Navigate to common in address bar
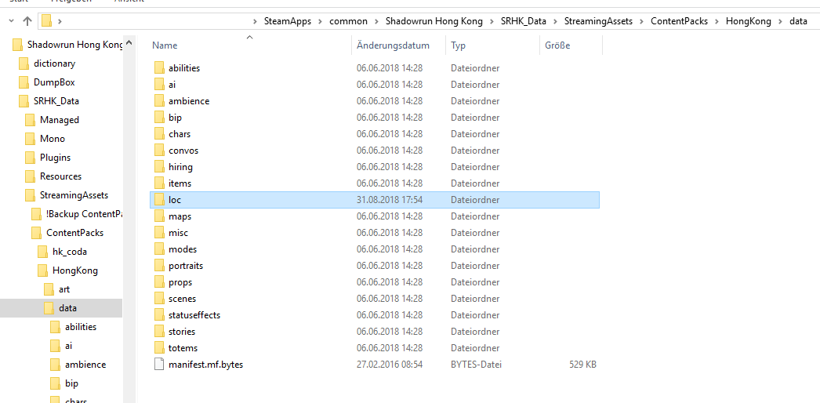820x403 pixels. click(x=348, y=21)
